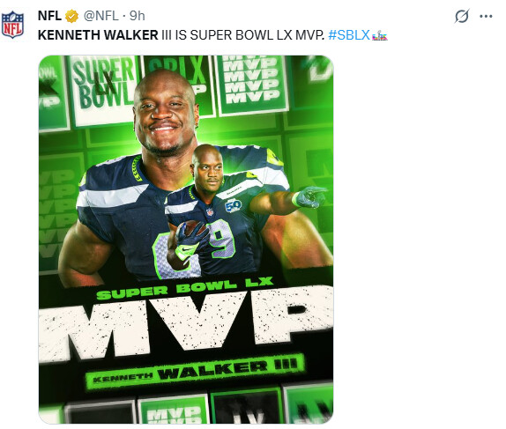Viewport: 506px width, 429px height.
Task: Click the green KENNETH WALKER III name banner
Action: coord(195,371)
